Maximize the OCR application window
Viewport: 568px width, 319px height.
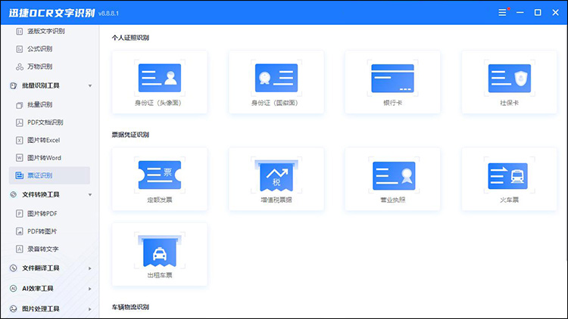[538, 13]
